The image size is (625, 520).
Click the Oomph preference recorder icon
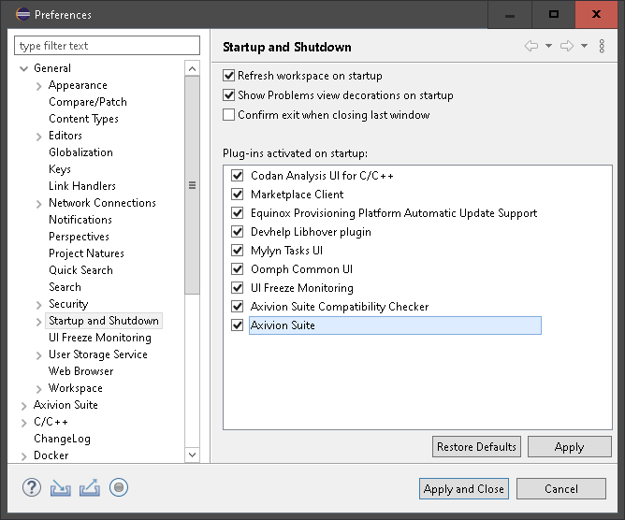[x=119, y=487]
